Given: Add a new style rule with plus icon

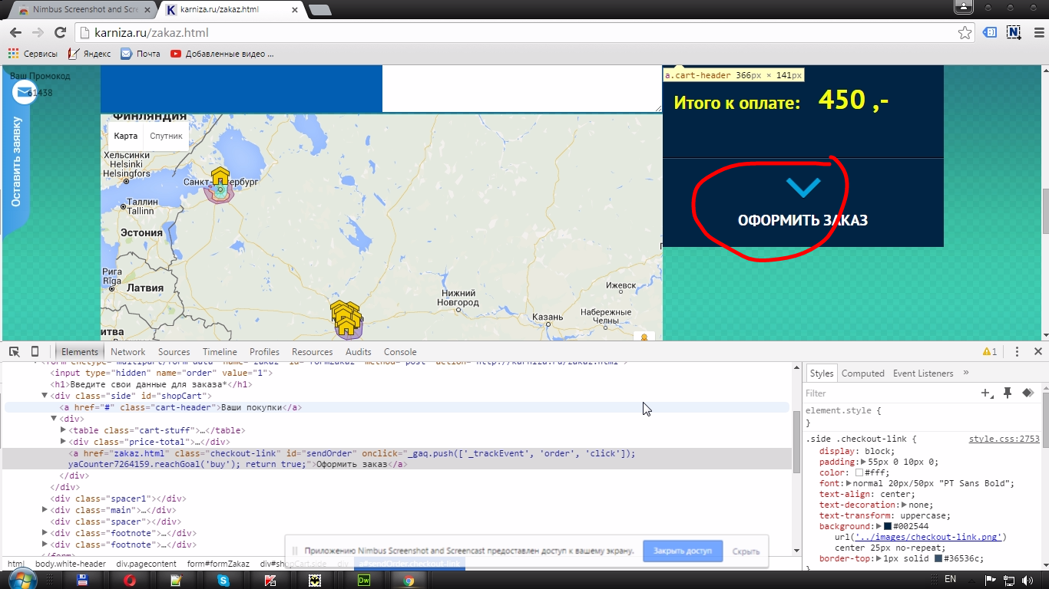Looking at the screenshot, I should pyautogui.click(x=987, y=393).
